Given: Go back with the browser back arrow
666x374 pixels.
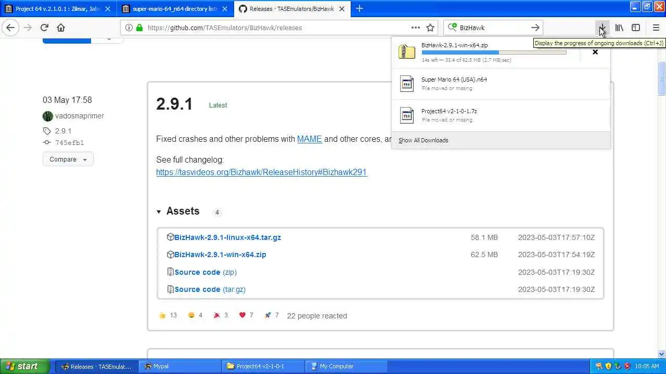Looking at the screenshot, I should click(10, 28).
